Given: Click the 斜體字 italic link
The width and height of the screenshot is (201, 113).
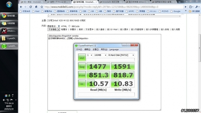Looking at the screenshot, I should 73,29.
